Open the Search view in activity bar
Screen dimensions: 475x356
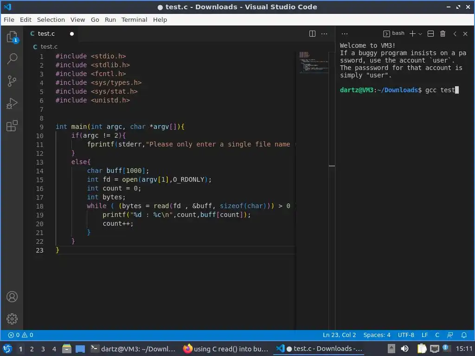[12, 59]
